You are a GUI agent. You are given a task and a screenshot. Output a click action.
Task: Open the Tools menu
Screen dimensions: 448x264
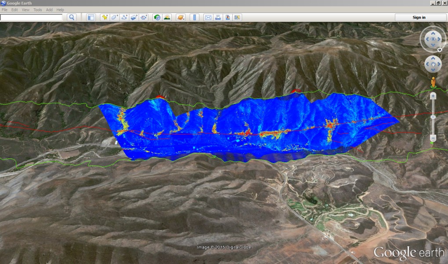point(38,10)
